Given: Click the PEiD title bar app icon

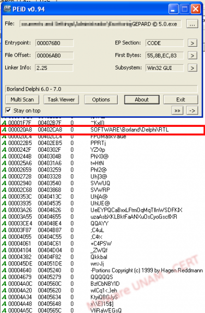Looking at the screenshot, I should 7,9.
